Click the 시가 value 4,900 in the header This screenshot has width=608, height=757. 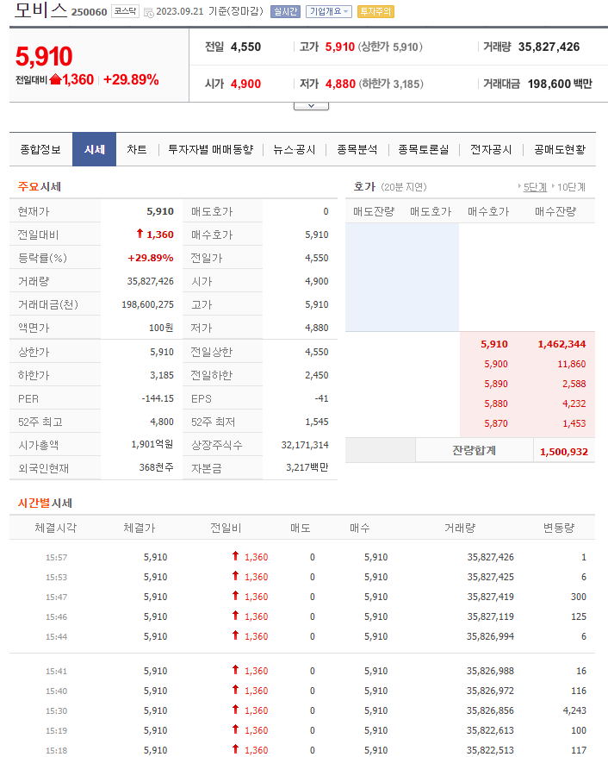[x=246, y=84]
